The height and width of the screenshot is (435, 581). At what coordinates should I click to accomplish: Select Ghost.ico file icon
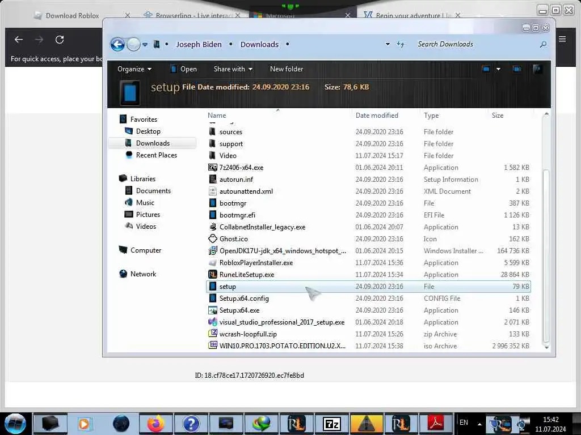[x=212, y=239]
